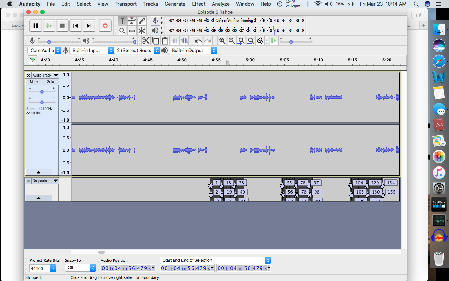Click to Start Monitoring on record meter

(234, 21)
